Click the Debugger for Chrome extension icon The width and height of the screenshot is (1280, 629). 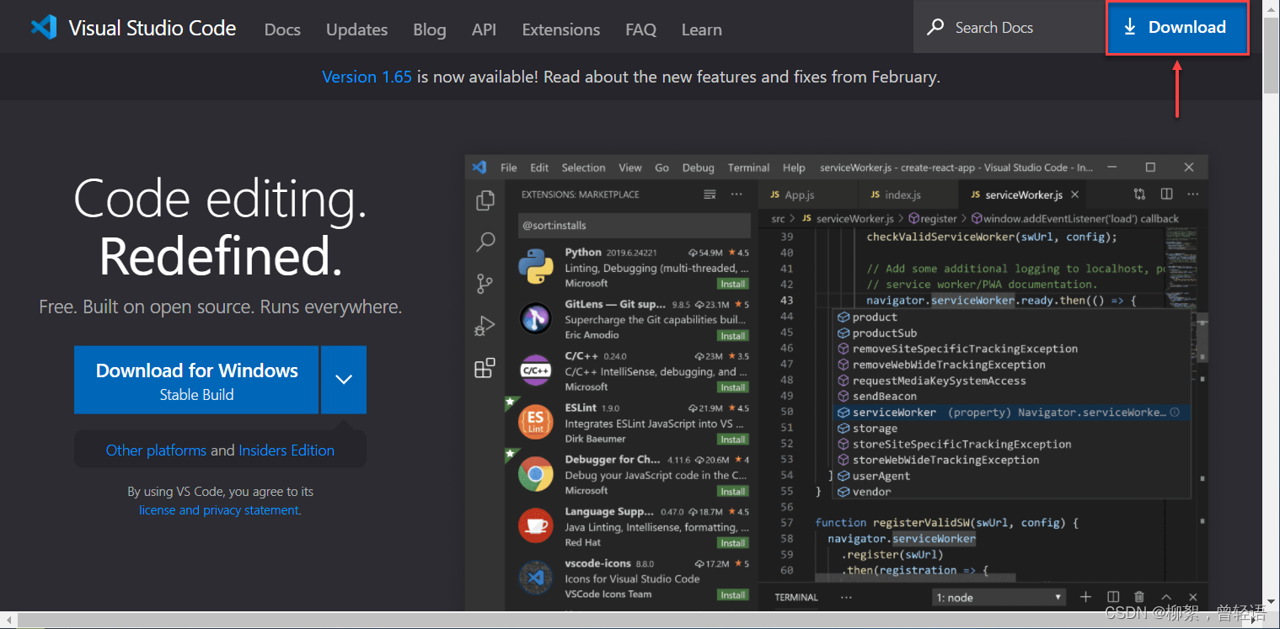point(535,474)
